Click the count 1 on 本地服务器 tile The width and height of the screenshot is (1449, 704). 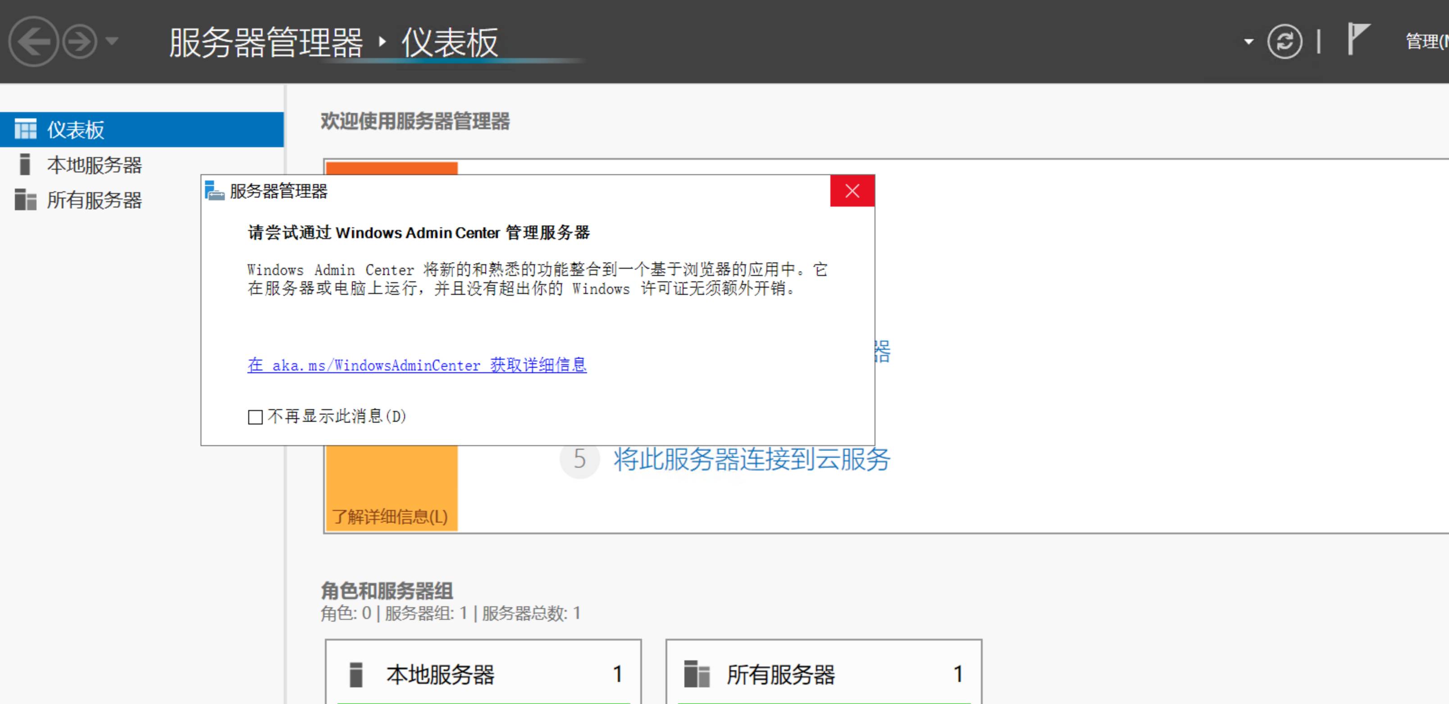pyautogui.click(x=617, y=674)
